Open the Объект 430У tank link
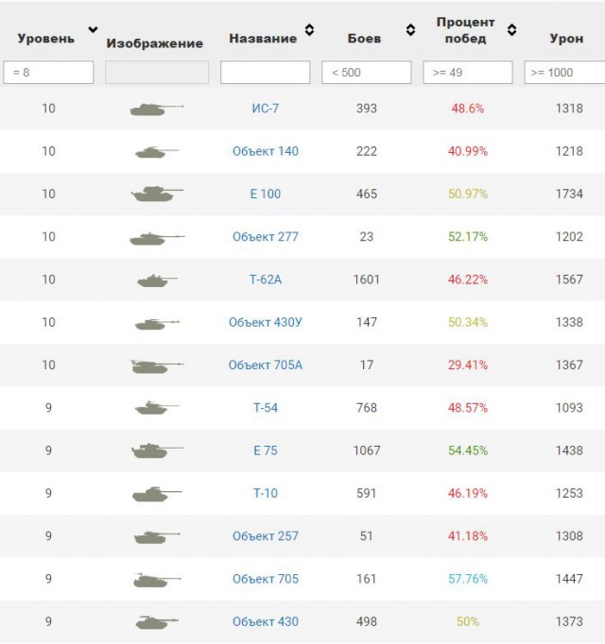The image size is (605, 644). (x=266, y=322)
